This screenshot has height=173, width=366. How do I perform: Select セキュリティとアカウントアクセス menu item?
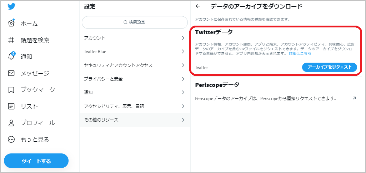135,65
